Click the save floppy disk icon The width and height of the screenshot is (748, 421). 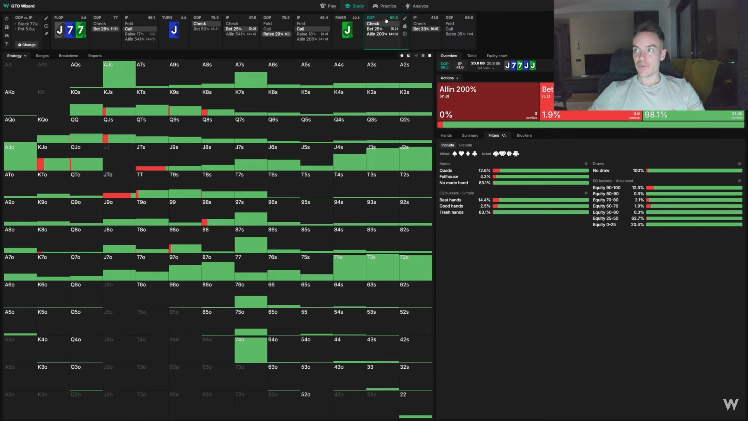tap(6, 27)
